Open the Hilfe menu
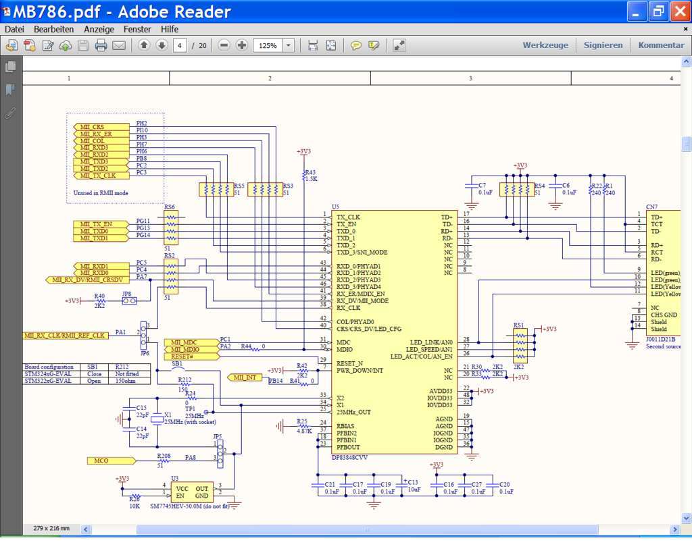Viewport: 692px width, 553px height. (x=170, y=29)
